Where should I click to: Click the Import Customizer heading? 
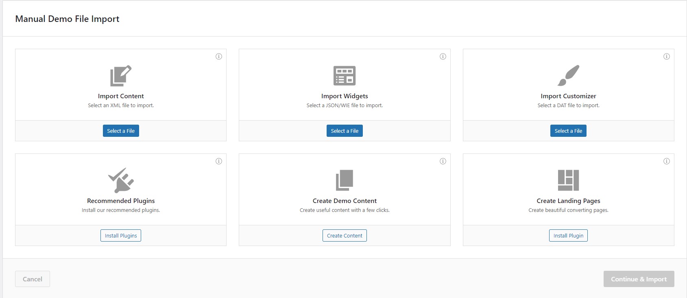[568, 96]
